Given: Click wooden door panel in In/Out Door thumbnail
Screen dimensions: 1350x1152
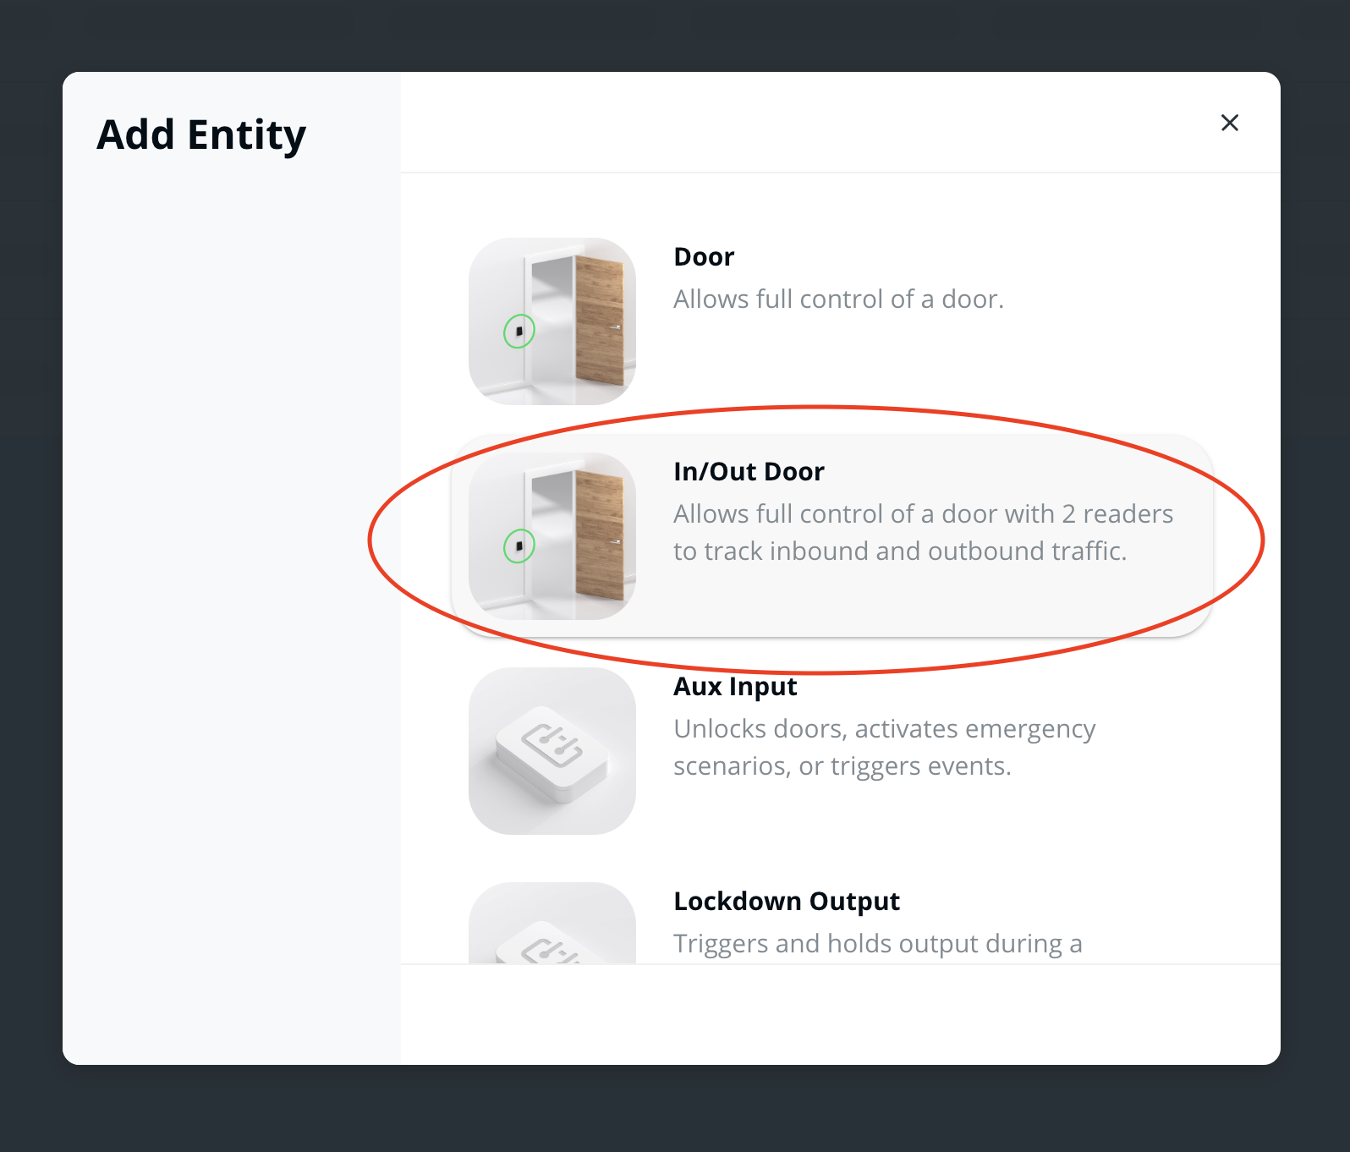Looking at the screenshot, I should pyautogui.click(x=599, y=536).
